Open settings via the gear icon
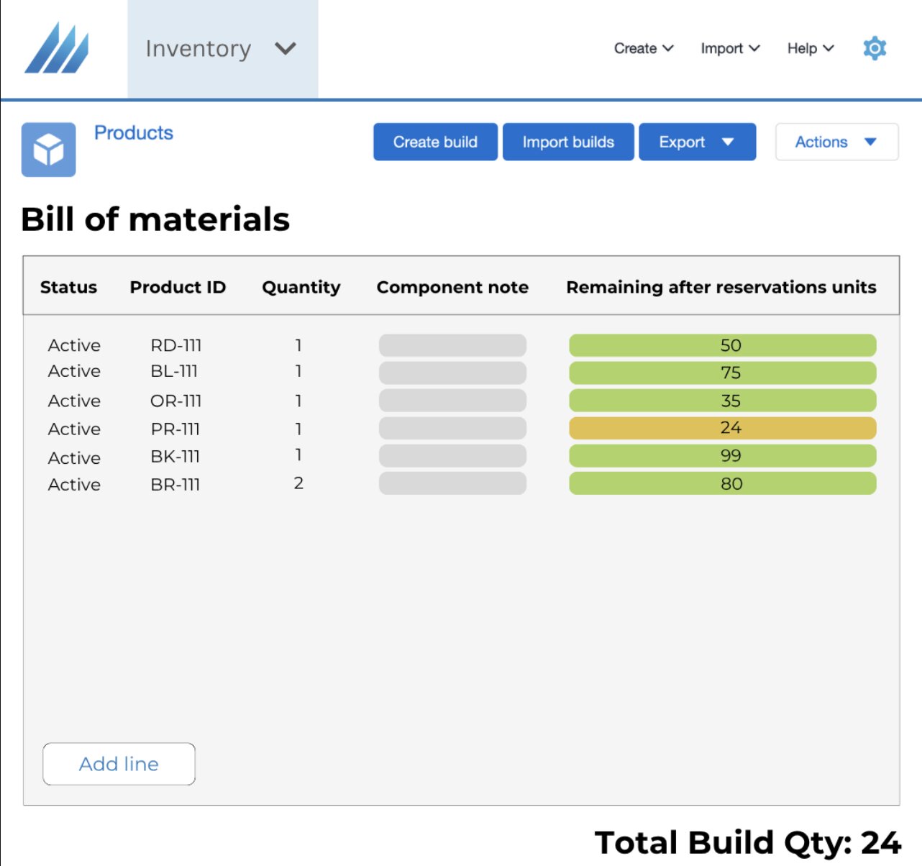The width and height of the screenshot is (922, 866). point(875,48)
